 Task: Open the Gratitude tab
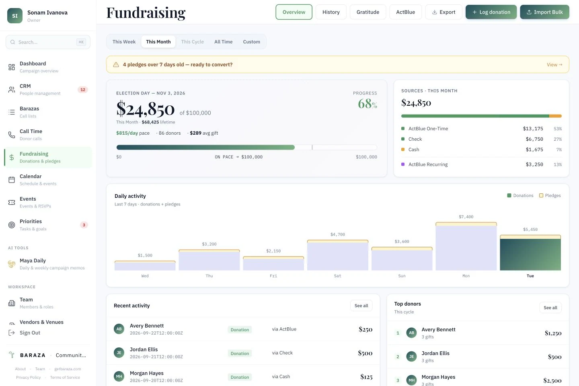(368, 12)
